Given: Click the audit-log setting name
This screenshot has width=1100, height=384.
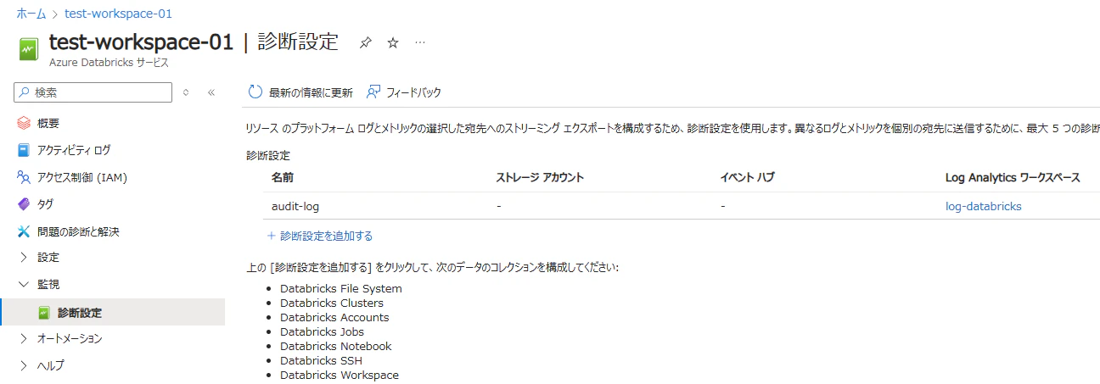Looking at the screenshot, I should 295,206.
